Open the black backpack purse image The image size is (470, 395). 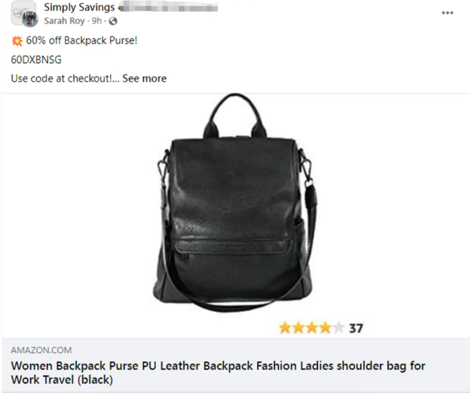(x=236, y=203)
